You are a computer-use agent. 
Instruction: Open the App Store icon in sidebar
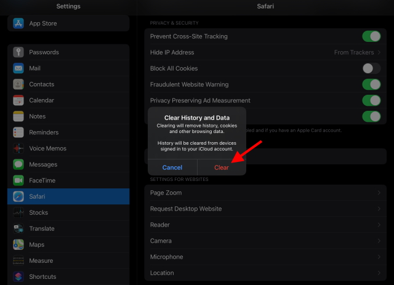point(18,23)
